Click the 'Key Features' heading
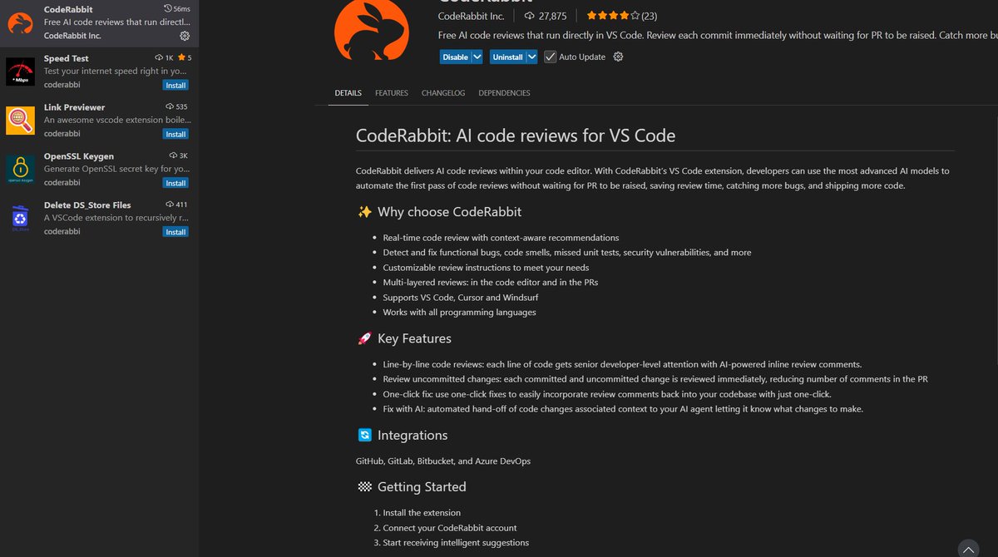Viewport: 998px width, 557px height. click(414, 338)
